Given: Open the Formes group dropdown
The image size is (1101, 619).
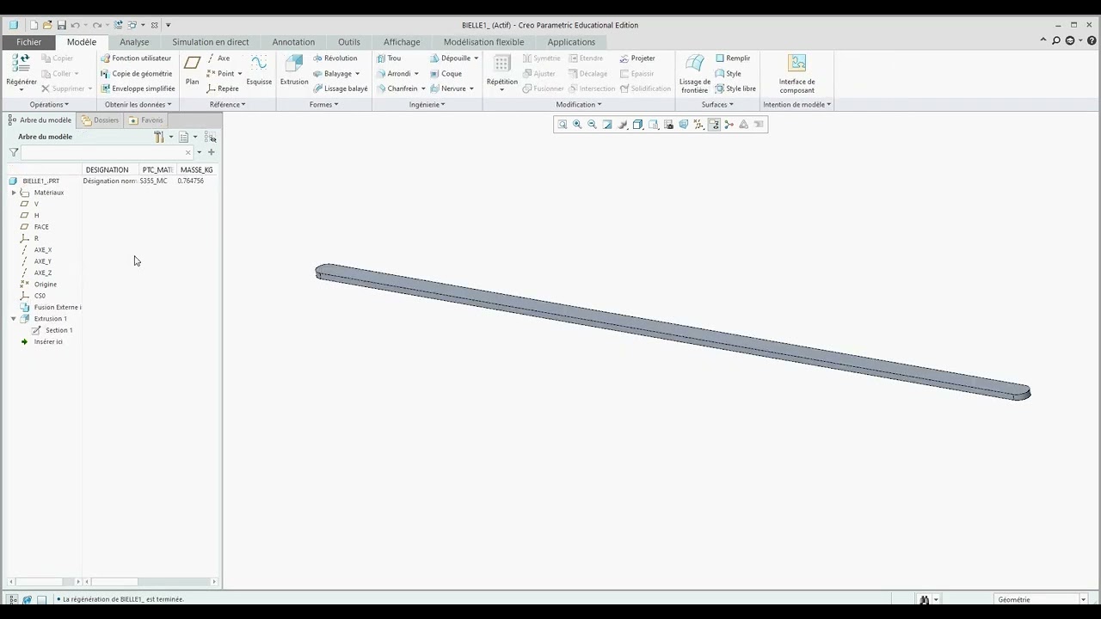Looking at the screenshot, I should (x=323, y=105).
